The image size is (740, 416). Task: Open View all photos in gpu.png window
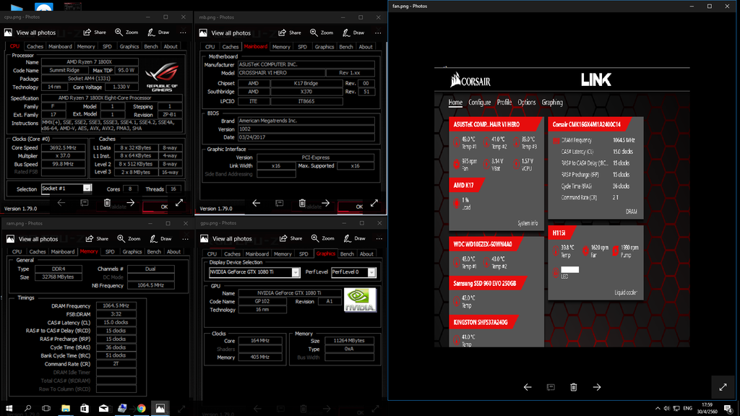click(226, 238)
